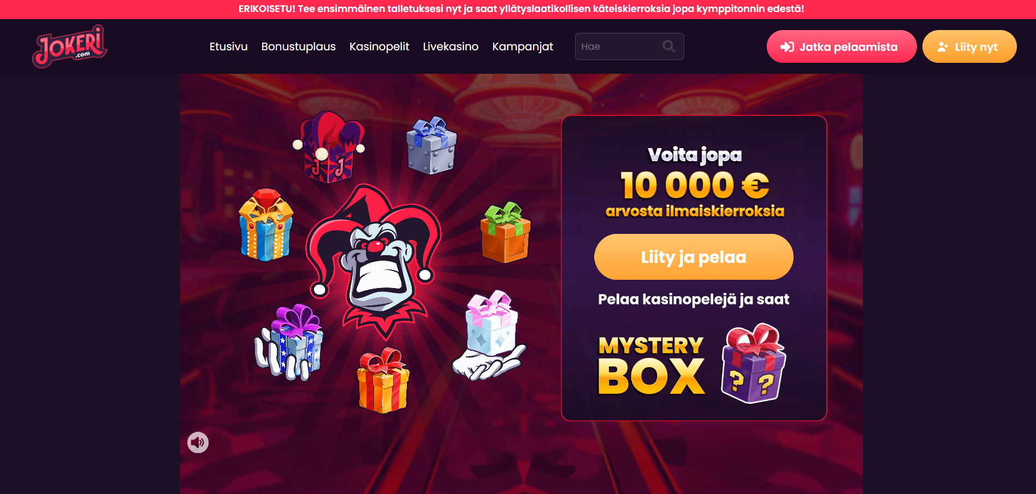Open the Etusivu menu item
The image size is (1036, 494).
(228, 46)
